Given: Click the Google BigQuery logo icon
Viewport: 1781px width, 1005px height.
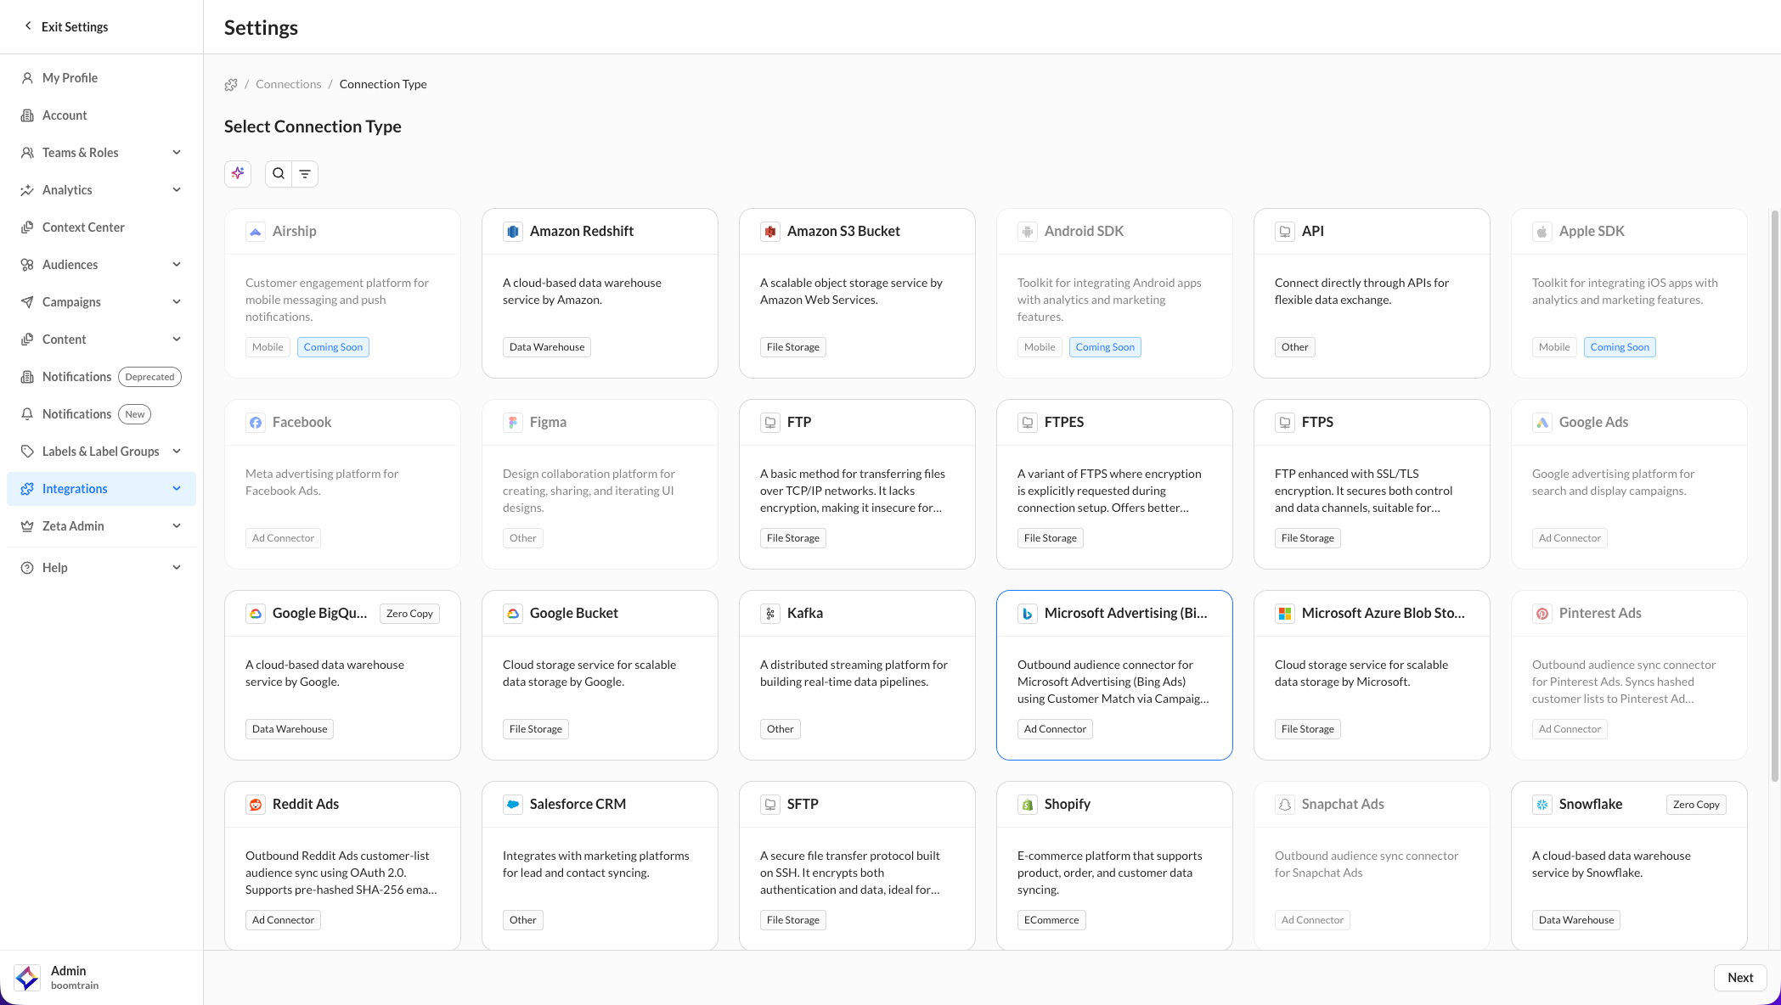Looking at the screenshot, I should point(256,614).
